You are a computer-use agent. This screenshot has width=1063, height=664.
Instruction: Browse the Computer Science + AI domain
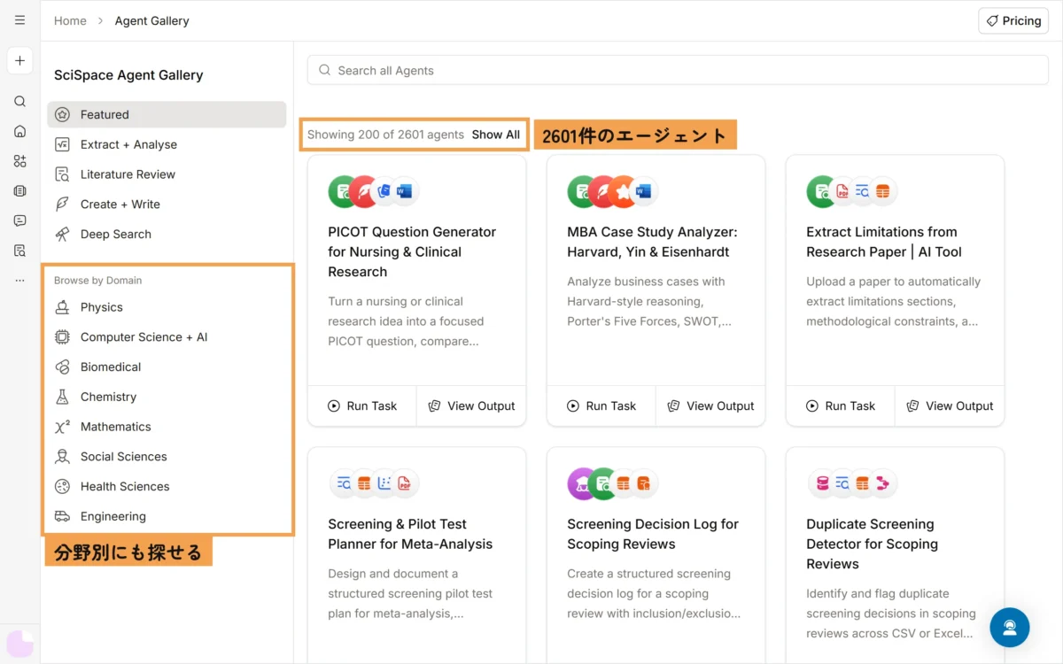pyautogui.click(x=167, y=337)
